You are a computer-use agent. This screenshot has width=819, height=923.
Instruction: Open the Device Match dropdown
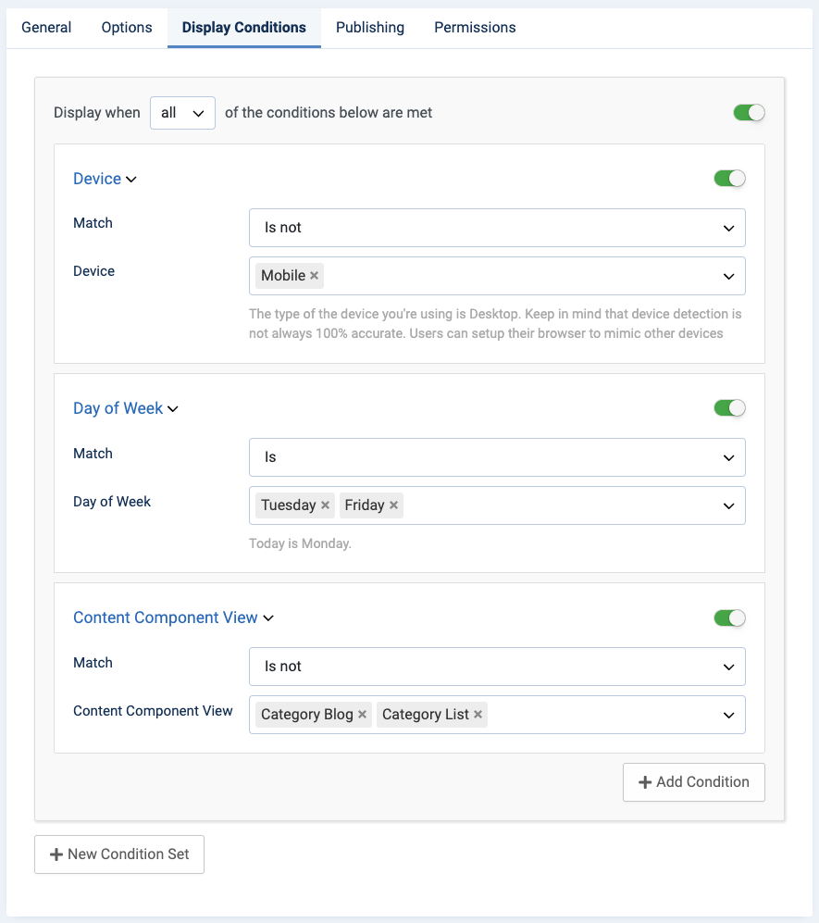pyautogui.click(x=497, y=228)
